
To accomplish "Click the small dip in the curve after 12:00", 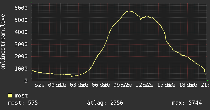I will (141, 19).
